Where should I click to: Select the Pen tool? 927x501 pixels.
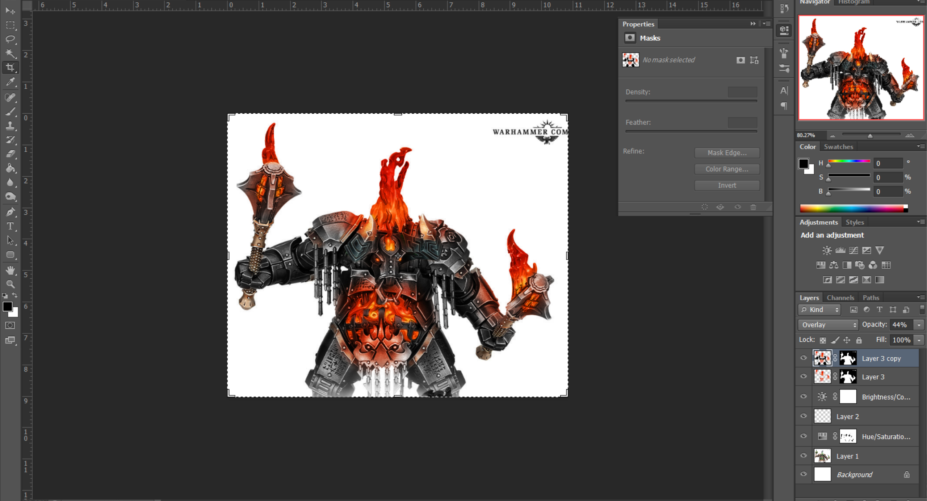click(x=10, y=212)
